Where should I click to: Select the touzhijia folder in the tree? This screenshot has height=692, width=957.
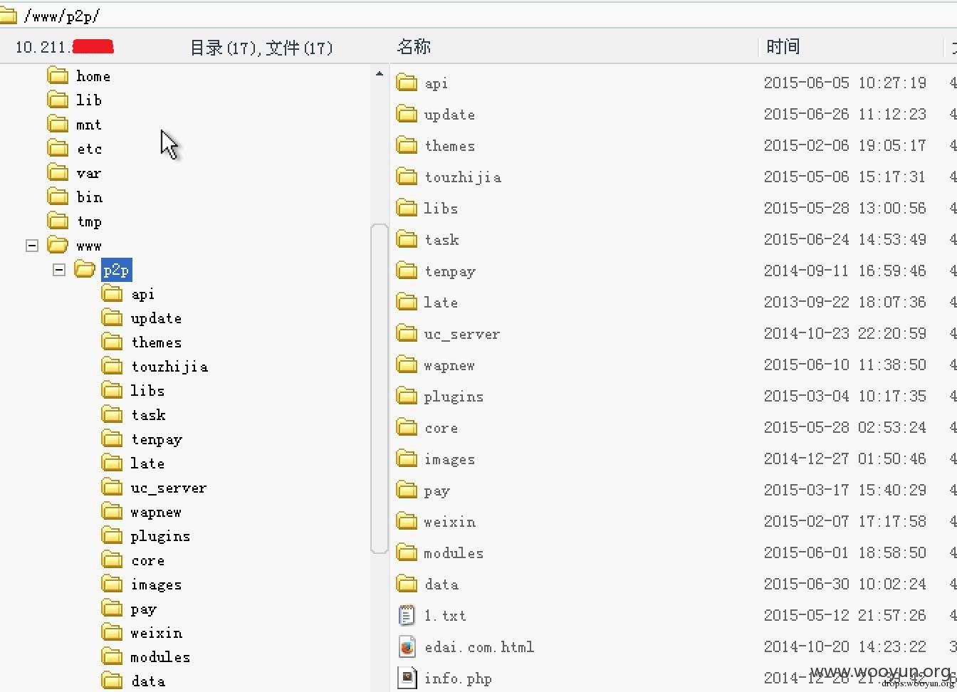click(169, 367)
